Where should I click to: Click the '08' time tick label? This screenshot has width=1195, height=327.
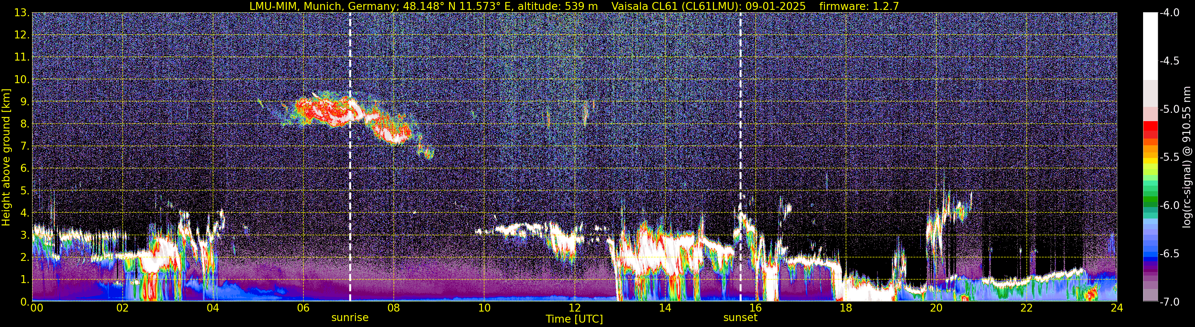tap(394, 308)
